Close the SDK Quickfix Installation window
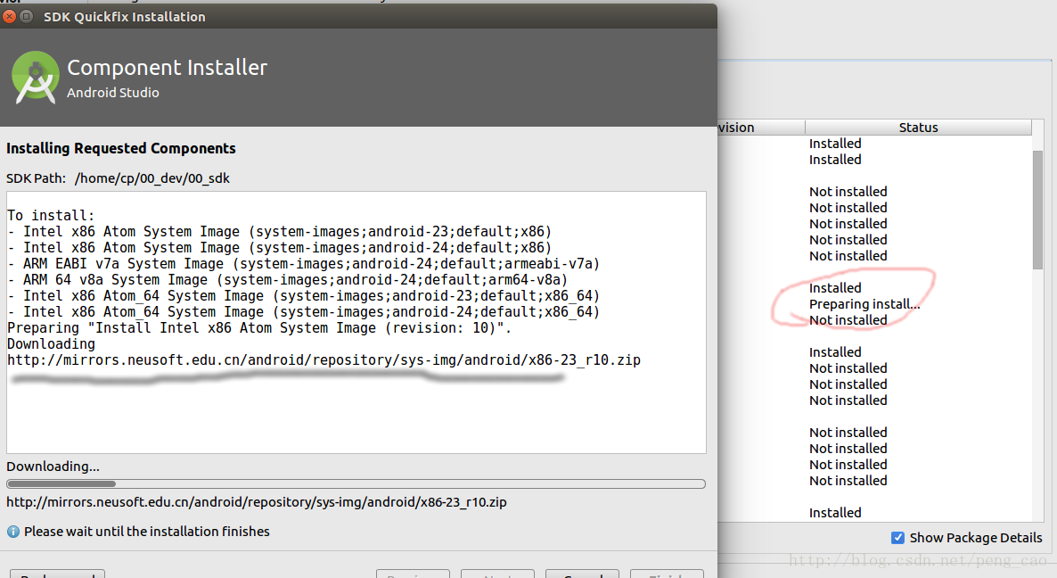Viewport: 1057px width, 578px height. pos(9,17)
